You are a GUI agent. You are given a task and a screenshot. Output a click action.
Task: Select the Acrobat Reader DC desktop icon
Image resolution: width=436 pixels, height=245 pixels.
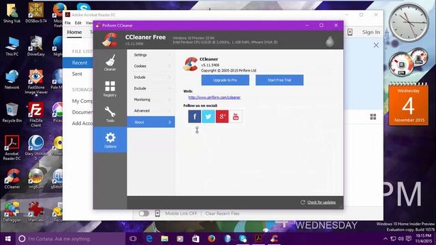tap(12, 148)
